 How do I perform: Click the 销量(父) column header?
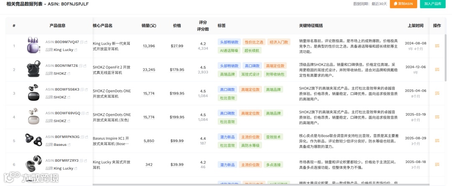click(x=149, y=25)
